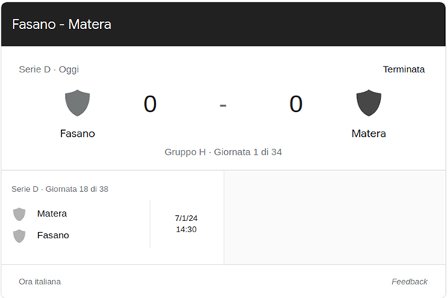The width and height of the screenshot is (448, 298).
Task: Select the Matera team name under shield
Action: [x=369, y=134]
